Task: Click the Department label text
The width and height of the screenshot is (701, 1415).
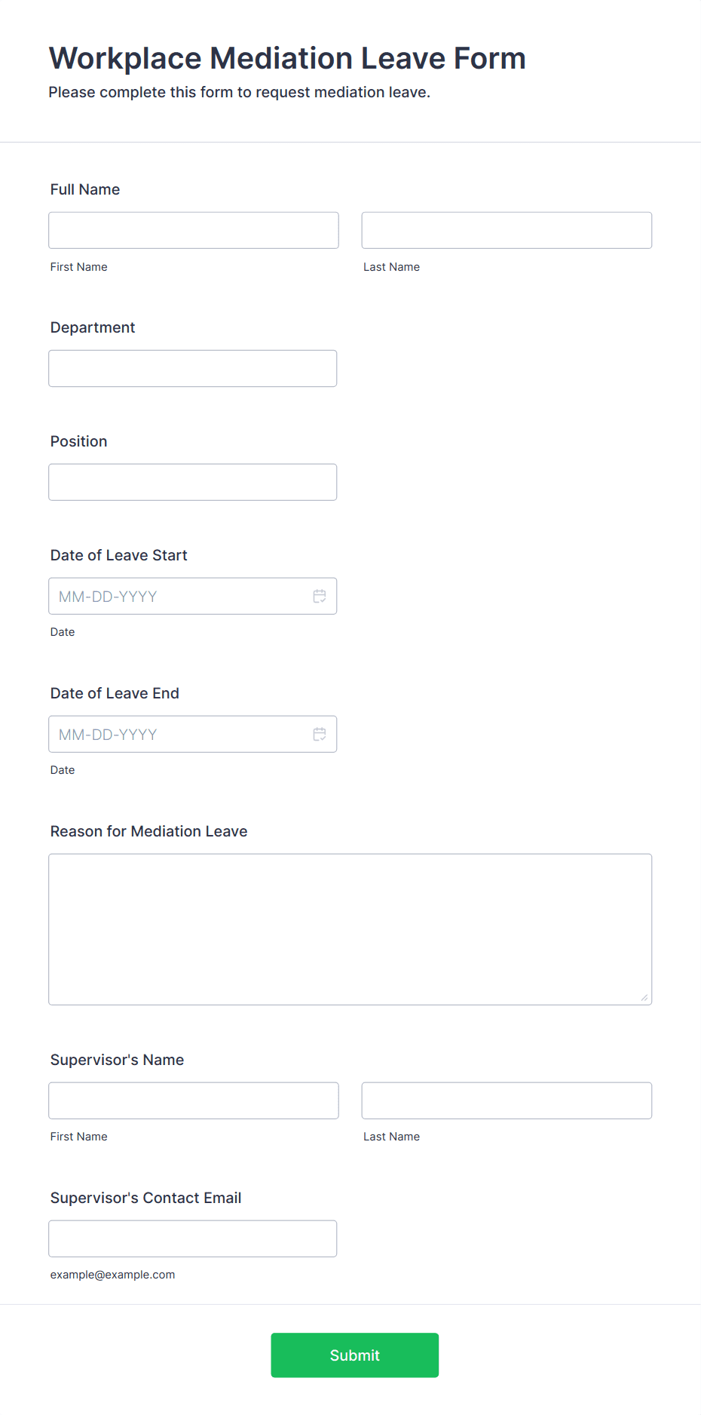Action: click(x=93, y=327)
